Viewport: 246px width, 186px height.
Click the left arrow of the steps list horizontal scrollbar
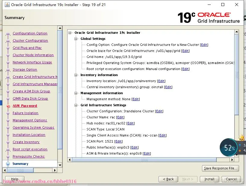[5, 170]
